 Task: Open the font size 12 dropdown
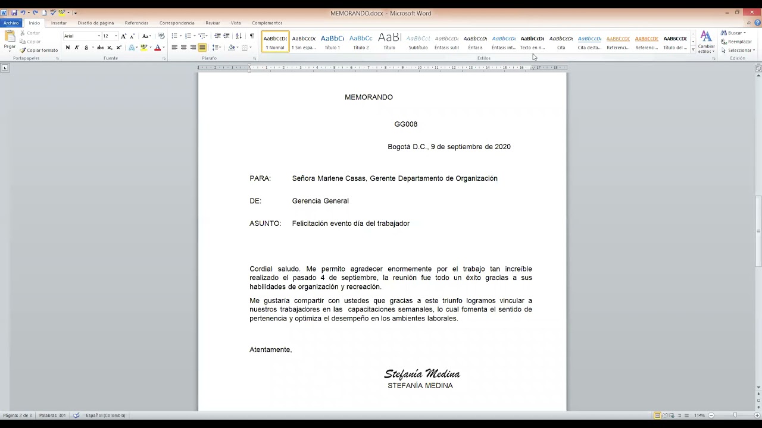(115, 36)
